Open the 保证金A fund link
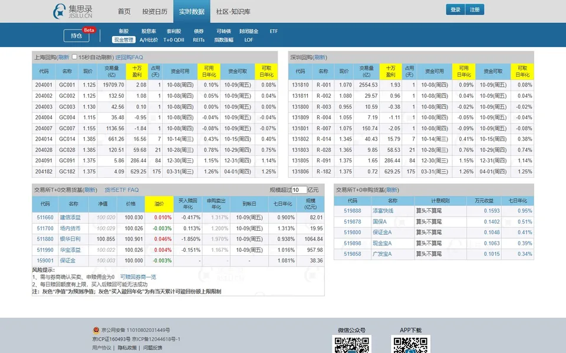566x353 pixels. pos(382,232)
